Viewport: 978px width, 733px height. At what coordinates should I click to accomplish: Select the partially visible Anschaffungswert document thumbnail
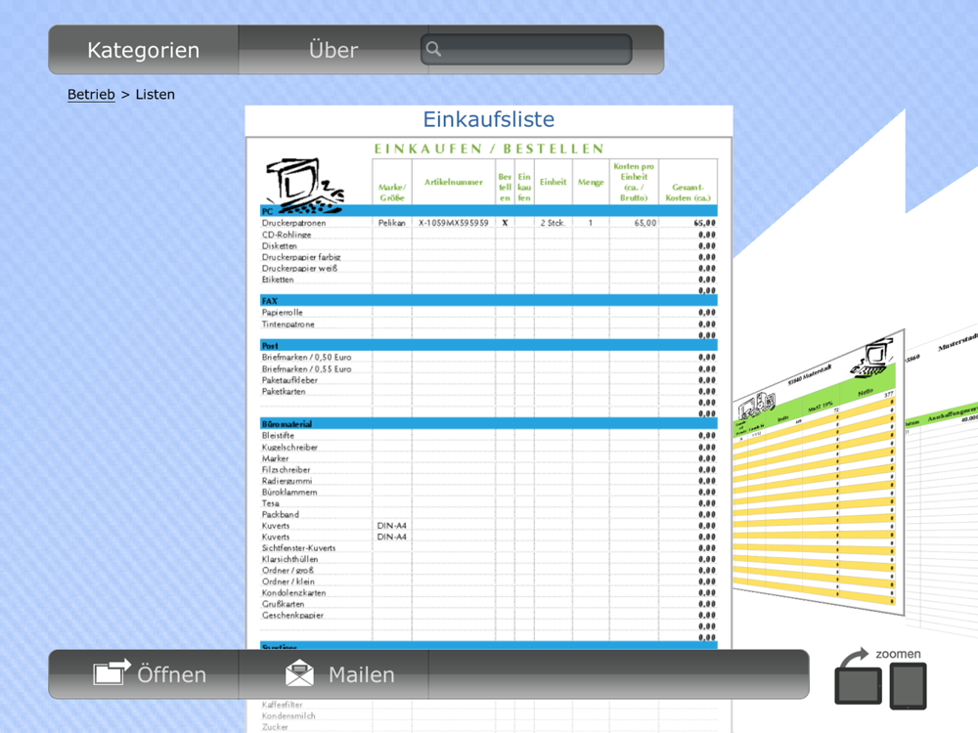click(942, 480)
